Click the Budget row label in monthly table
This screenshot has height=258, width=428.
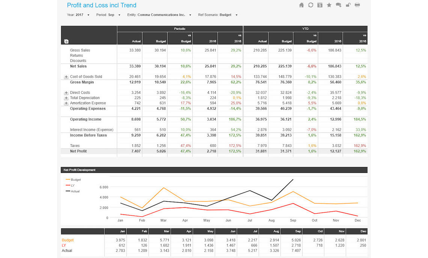click(68, 240)
